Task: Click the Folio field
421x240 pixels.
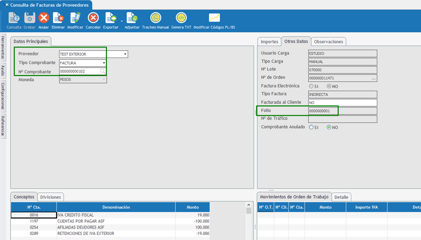Action: pyautogui.click(x=343, y=111)
